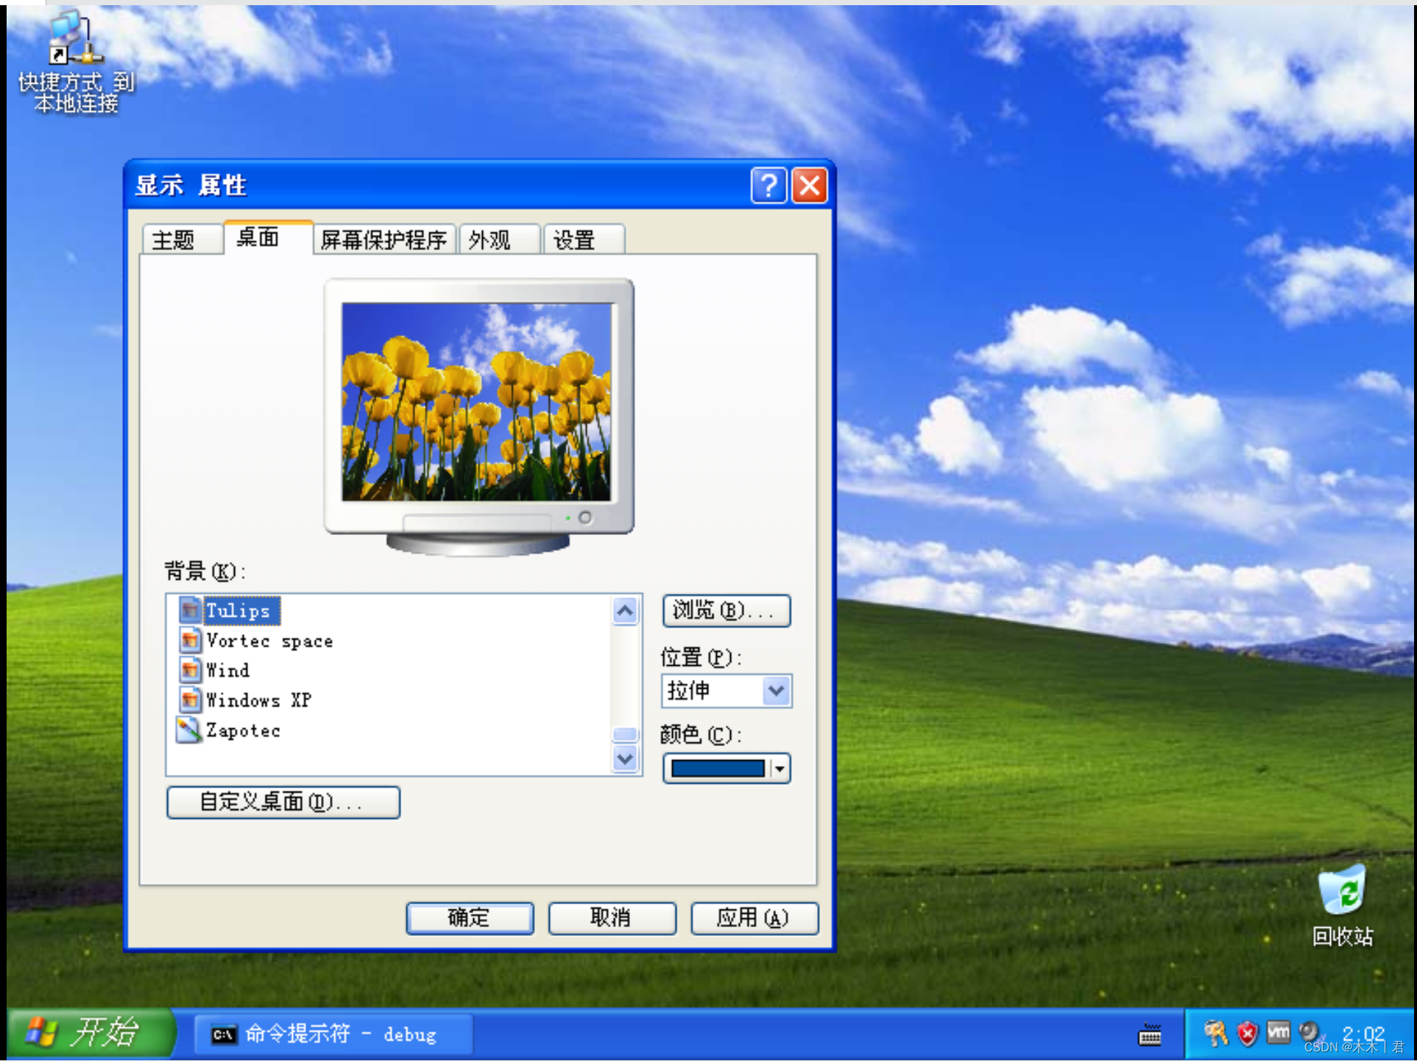The image size is (1417, 1061).
Task: Click the Windows XP wallpaper file icon
Action: coord(191,700)
